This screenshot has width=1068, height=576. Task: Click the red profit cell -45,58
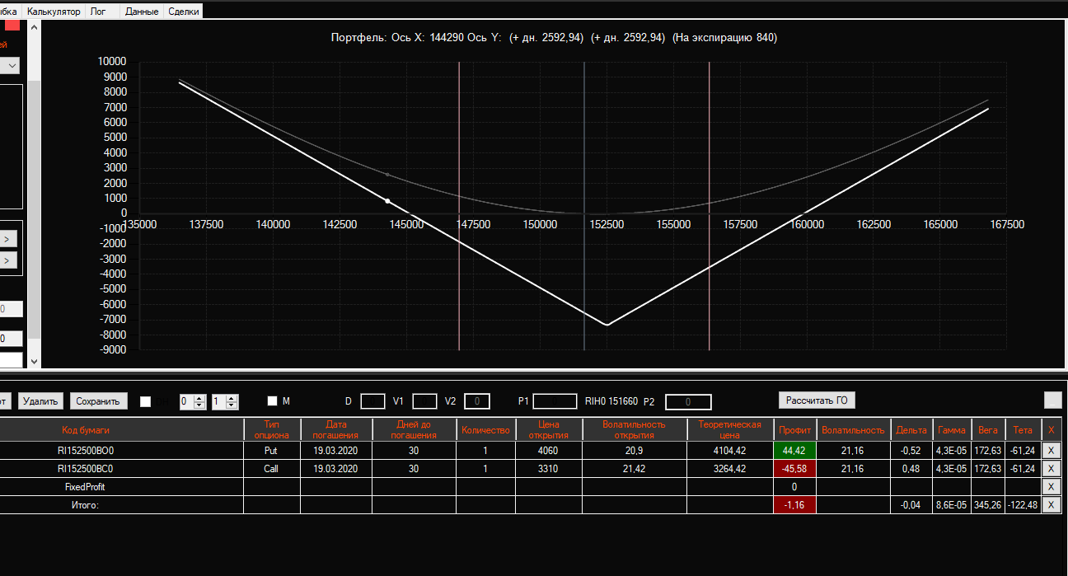(x=794, y=468)
